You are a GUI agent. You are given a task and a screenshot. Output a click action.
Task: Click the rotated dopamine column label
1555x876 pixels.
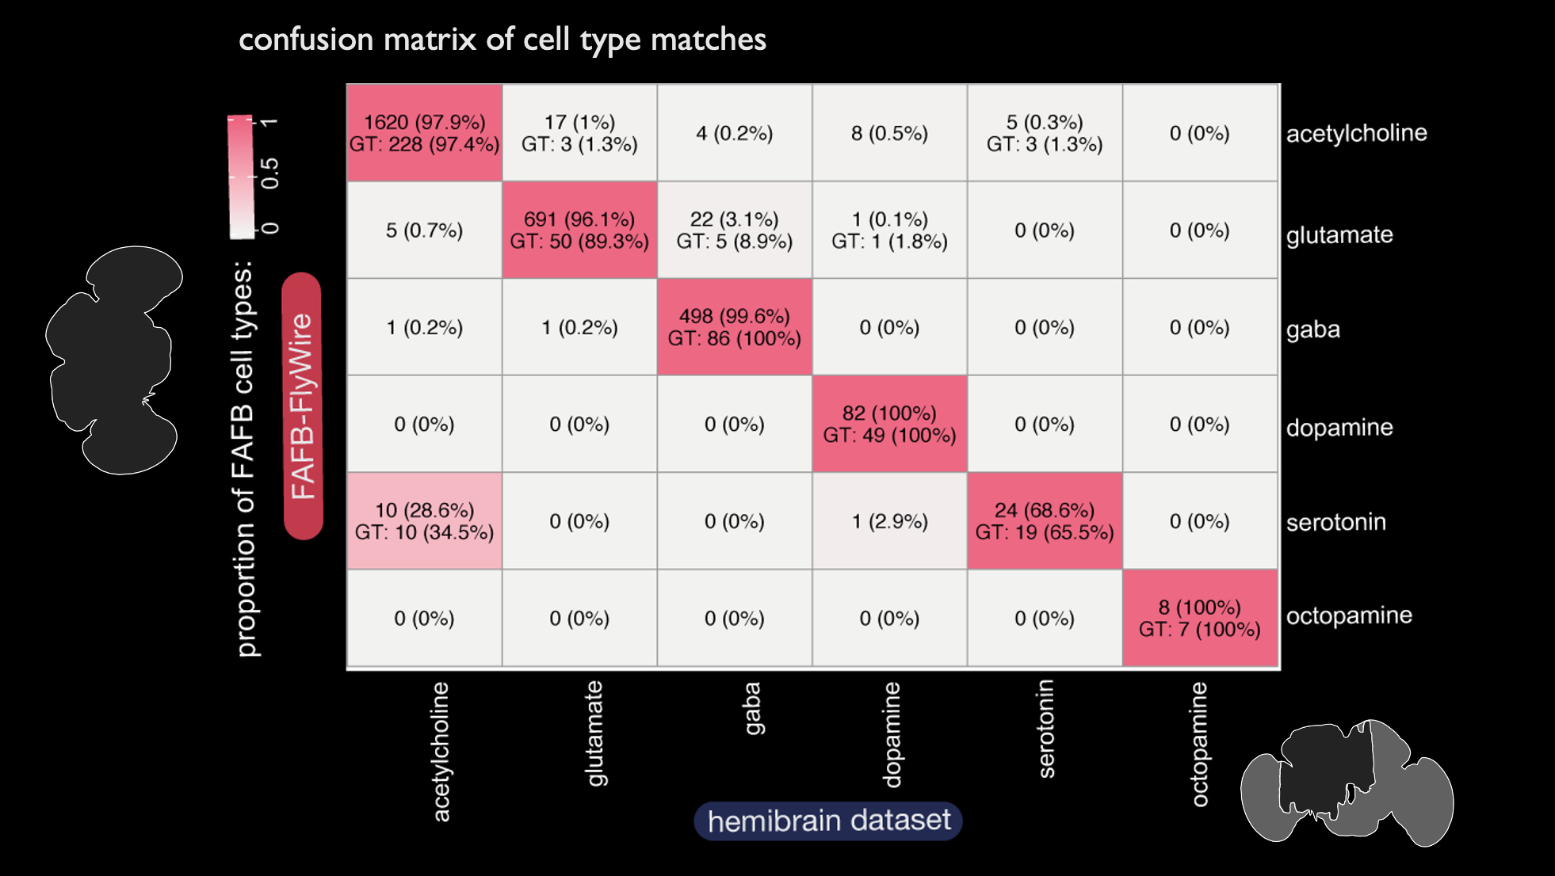pyautogui.click(x=892, y=734)
